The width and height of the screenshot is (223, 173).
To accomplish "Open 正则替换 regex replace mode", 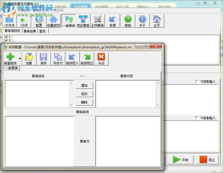I will point(98,21).
